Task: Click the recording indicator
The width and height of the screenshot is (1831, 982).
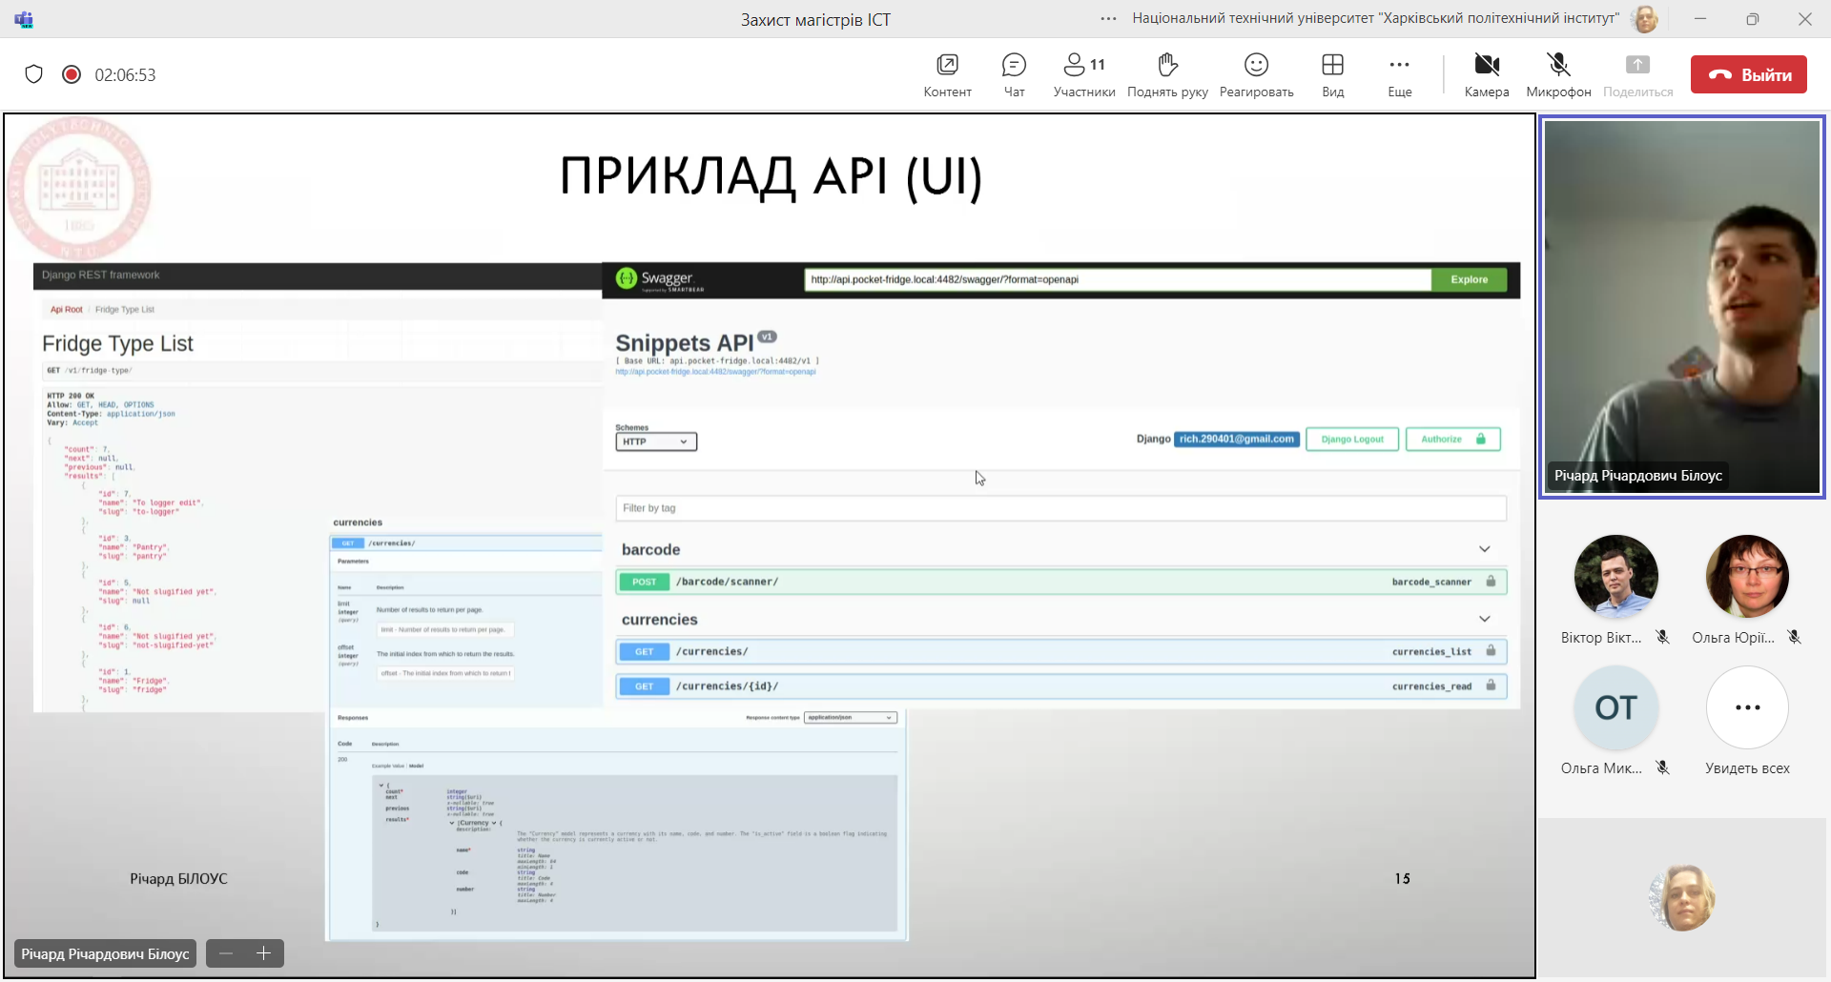Action: point(72,74)
